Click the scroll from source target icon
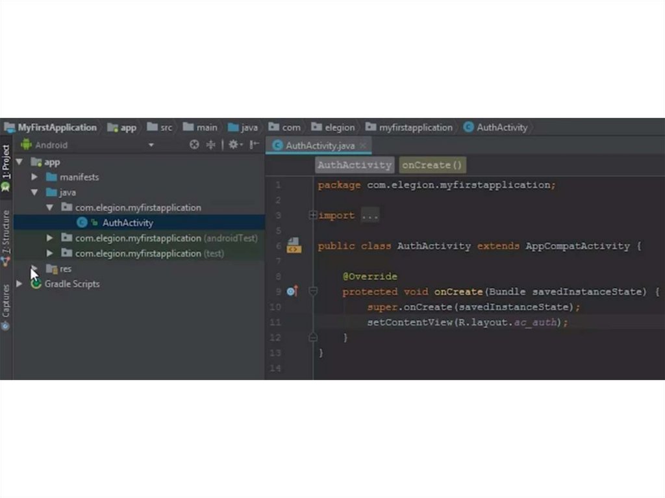The image size is (665, 498). pyautogui.click(x=194, y=145)
